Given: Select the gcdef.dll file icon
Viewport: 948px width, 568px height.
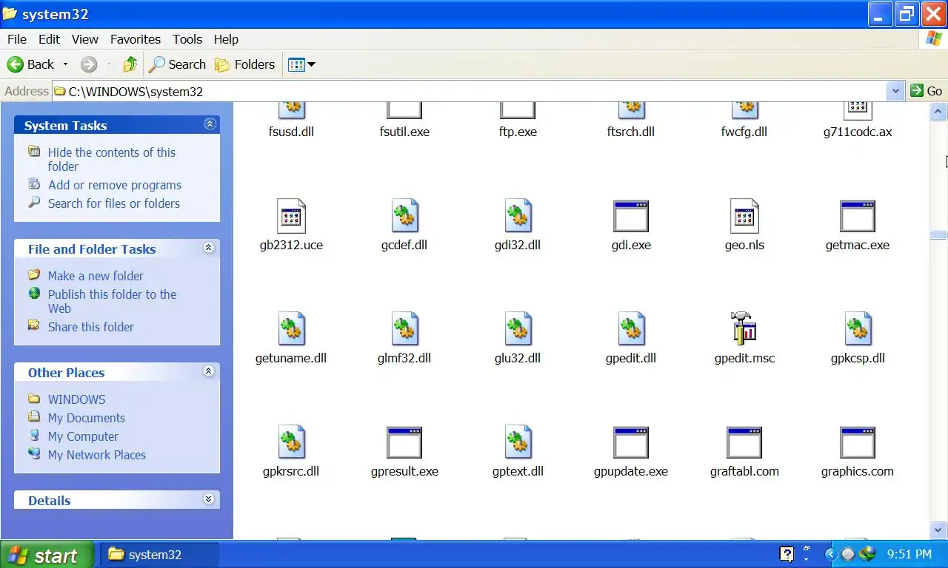Looking at the screenshot, I should tap(405, 216).
